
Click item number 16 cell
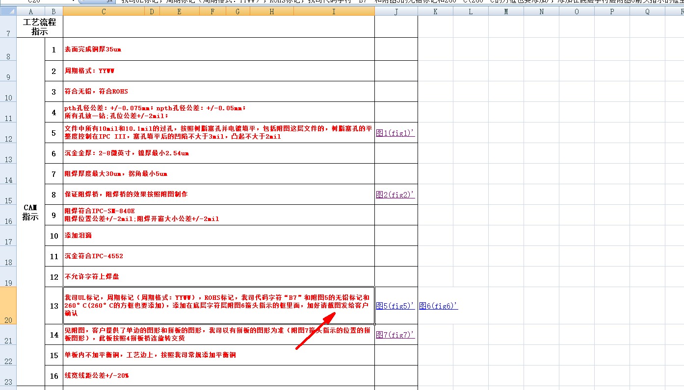[54, 376]
